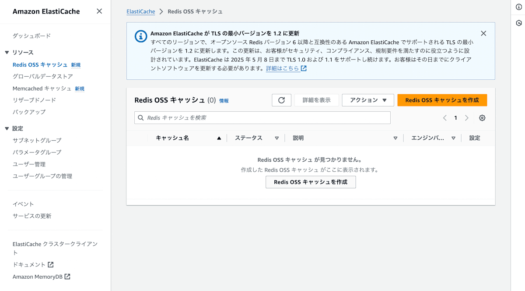Open 詳細はこちら link in banner

(x=283, y=68)
